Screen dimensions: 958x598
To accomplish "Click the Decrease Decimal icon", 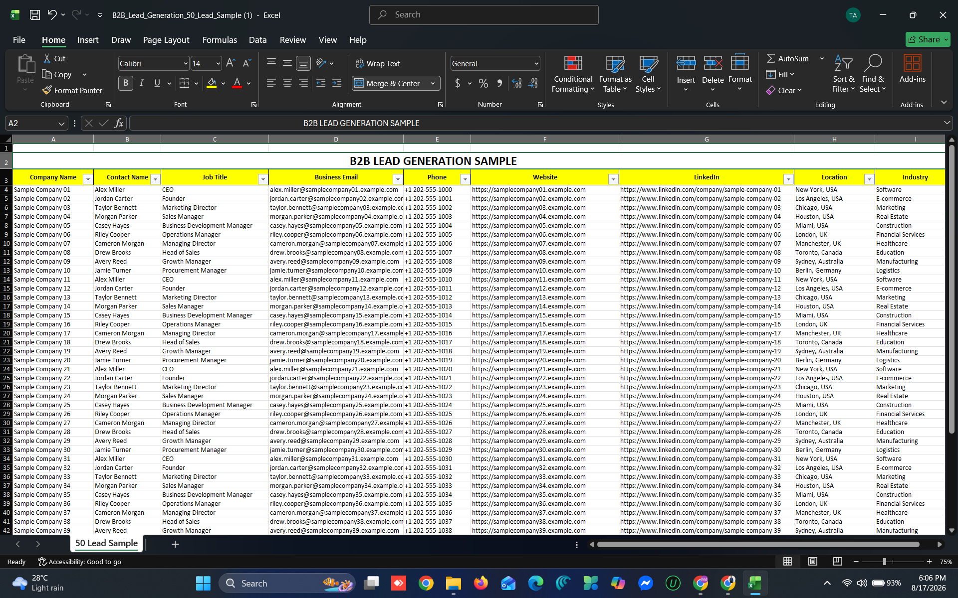I will pyautogui.click(x=533, y=83).
